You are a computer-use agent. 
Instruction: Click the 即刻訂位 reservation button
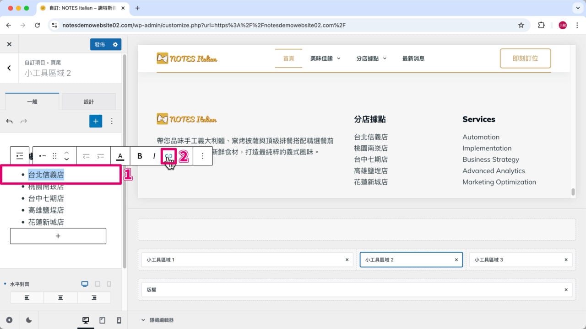pos(525,58)
